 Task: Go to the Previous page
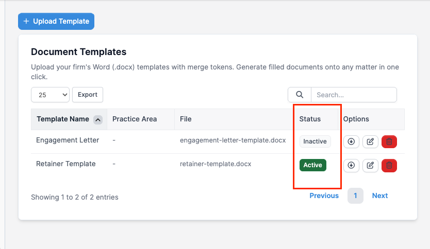point(324,195)
